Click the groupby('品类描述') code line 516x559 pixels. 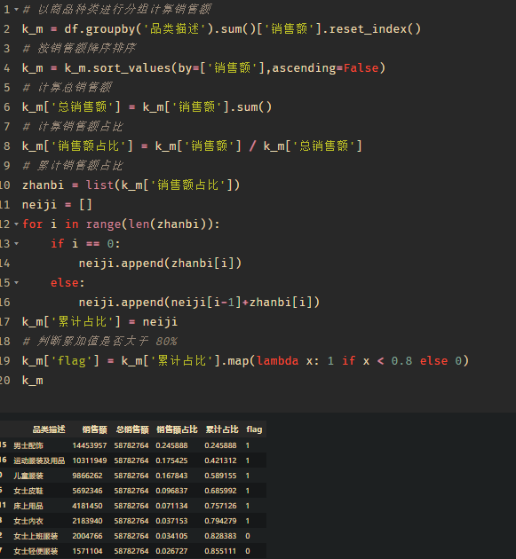pos(221,29)
